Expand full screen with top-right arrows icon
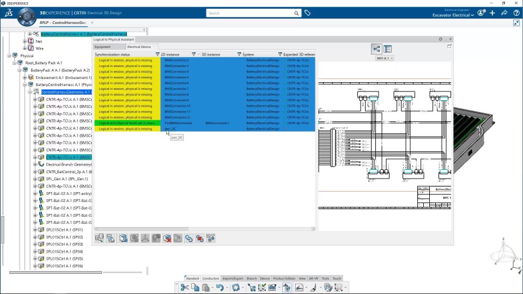The width and height of the screenshot is (523, 294). (x=516, y=23)
